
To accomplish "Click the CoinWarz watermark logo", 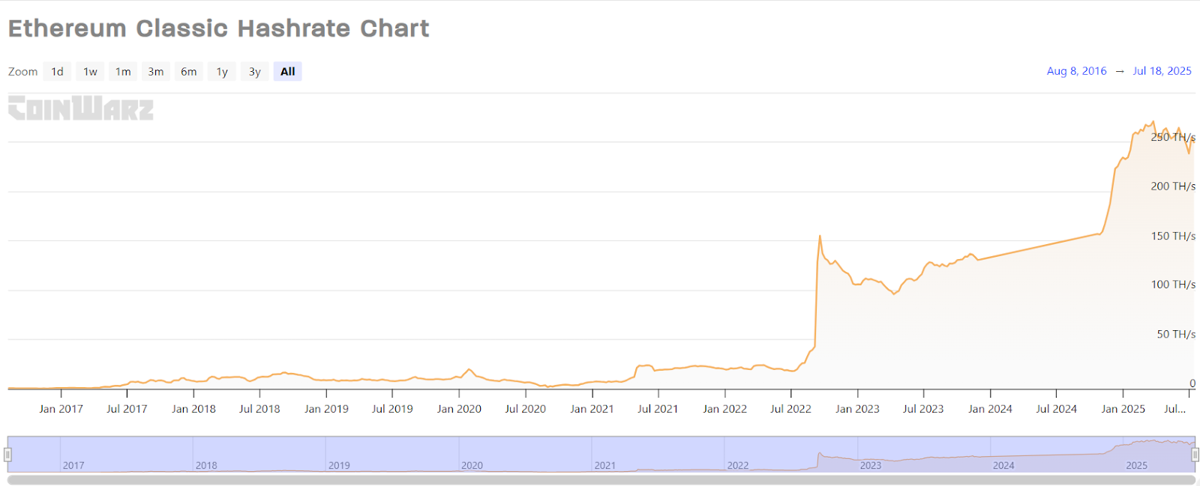I will point(79,109).
